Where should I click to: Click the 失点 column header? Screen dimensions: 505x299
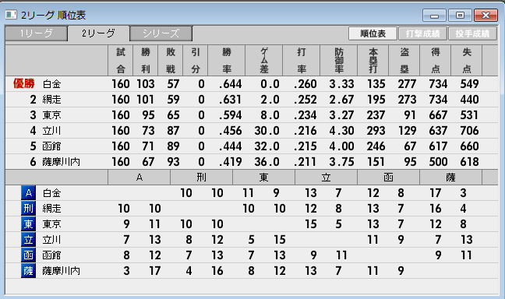coord(467,61)
